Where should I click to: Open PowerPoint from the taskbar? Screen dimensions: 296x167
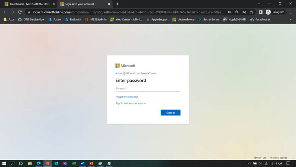click(x=91, y=164)
